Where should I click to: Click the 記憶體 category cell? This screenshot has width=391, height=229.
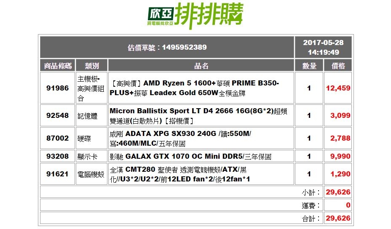coord(91,115)
